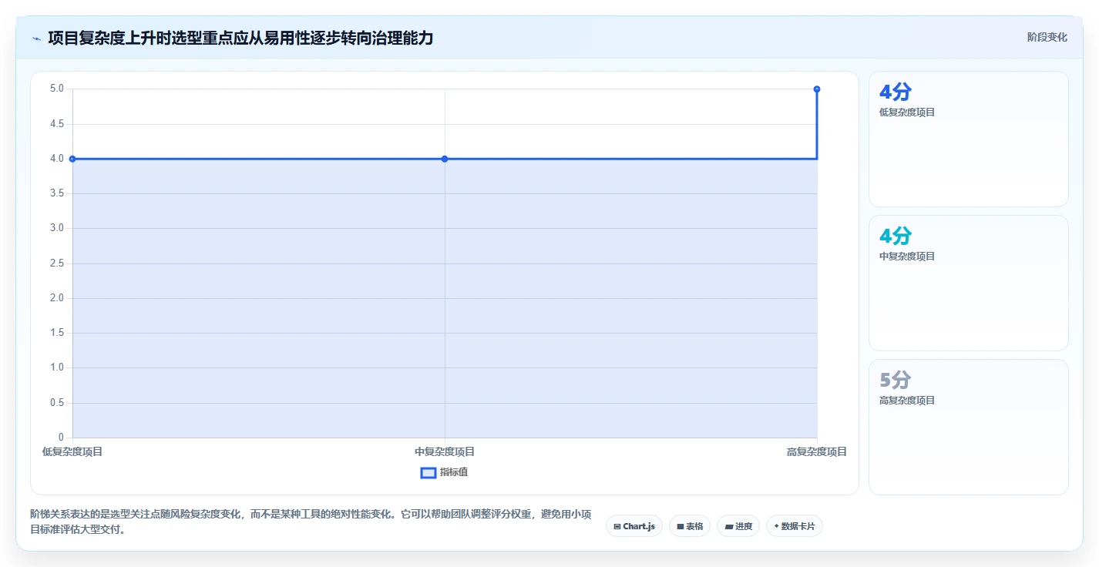This screenshot has height=567, width=1099.
Task: Select the 数据卡片 tag chip
Action: (795, 526)
